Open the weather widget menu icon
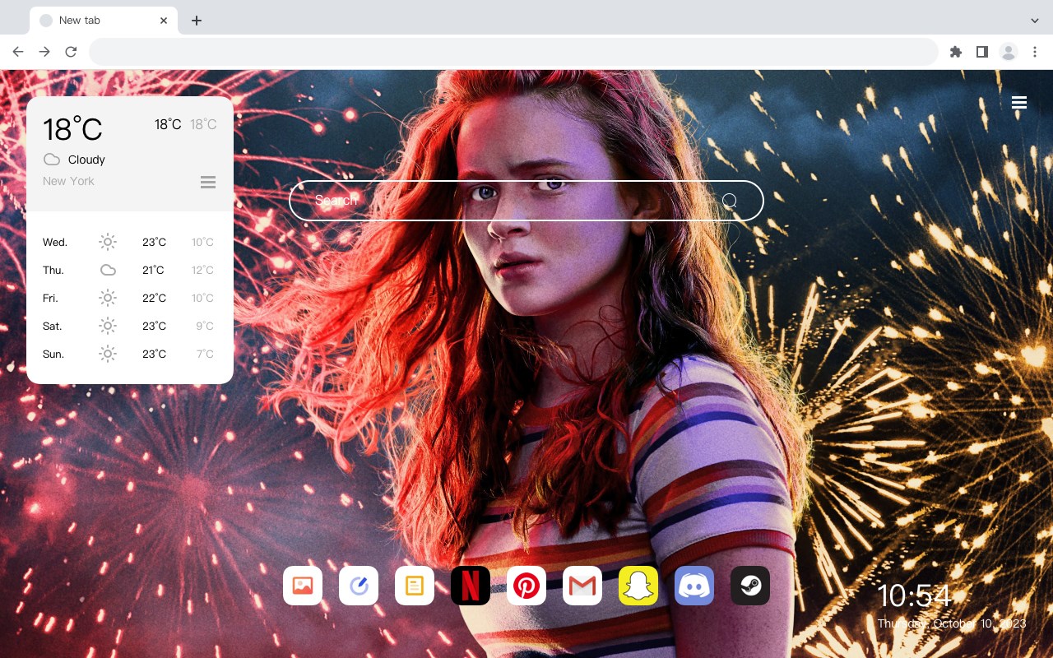This screenshot has height=658, width=1053. coord(208,182)
